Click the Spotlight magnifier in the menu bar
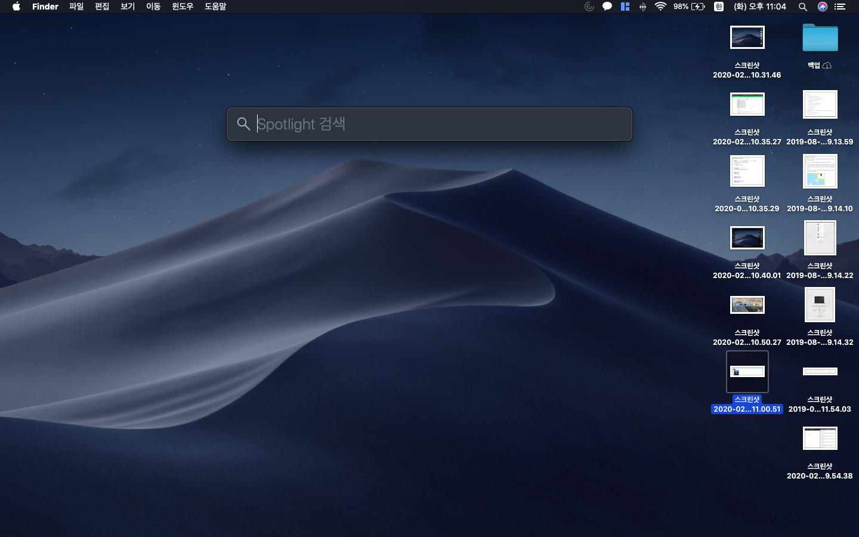This screenshot has width=859, height=537. 803,7
